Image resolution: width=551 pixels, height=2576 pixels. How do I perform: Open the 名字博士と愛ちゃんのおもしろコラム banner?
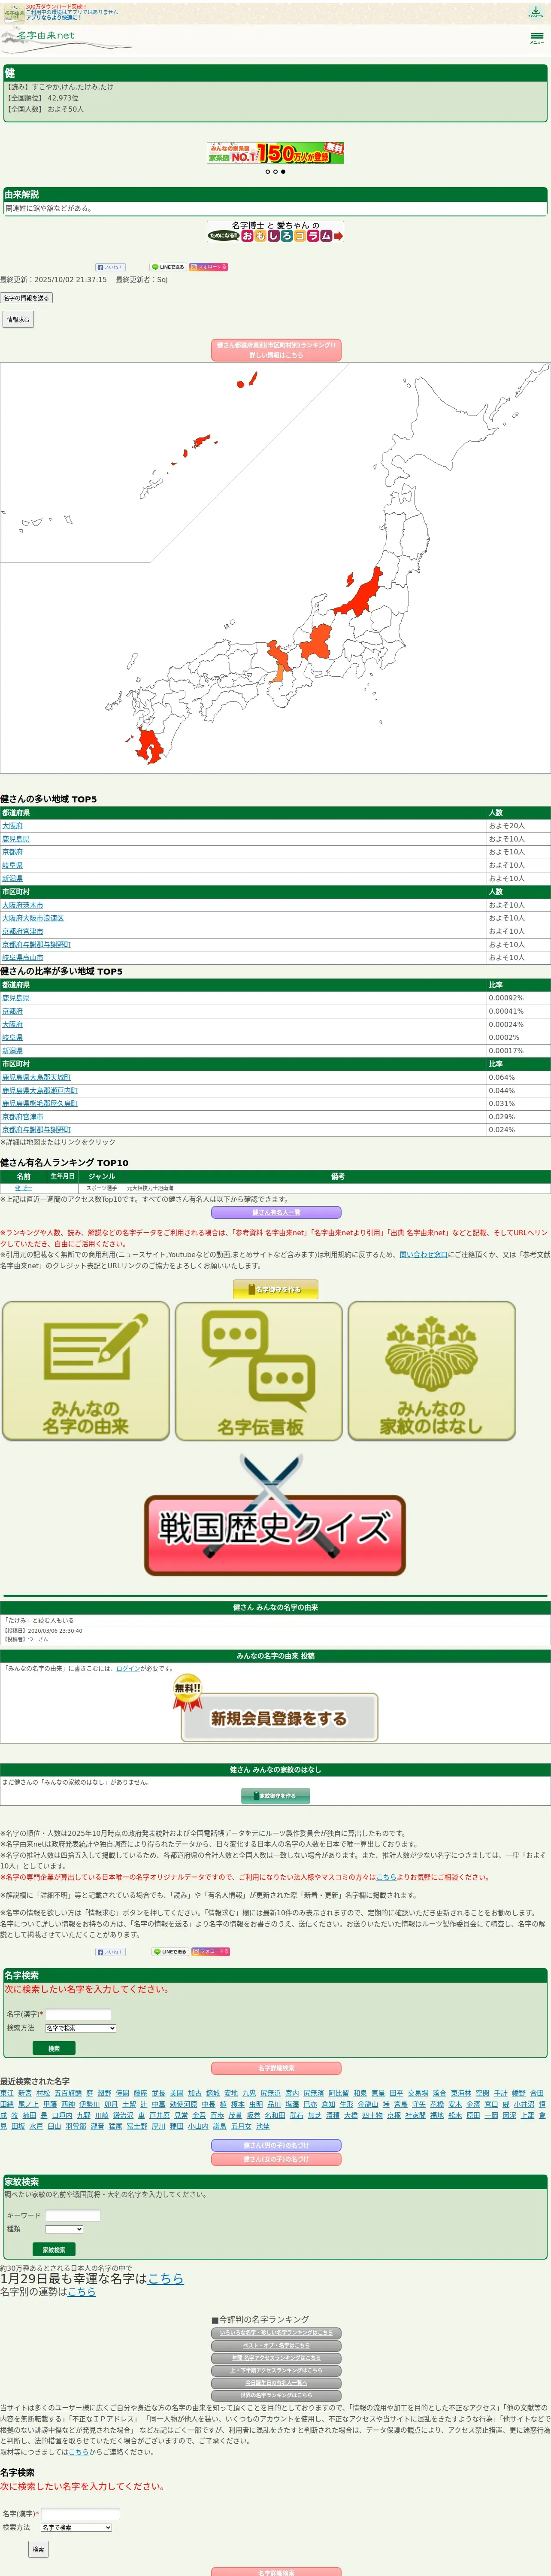point(275,232)
